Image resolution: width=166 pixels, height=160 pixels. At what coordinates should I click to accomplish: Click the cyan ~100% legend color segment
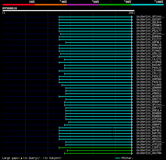pyautogui.click(x=148, y=5)
